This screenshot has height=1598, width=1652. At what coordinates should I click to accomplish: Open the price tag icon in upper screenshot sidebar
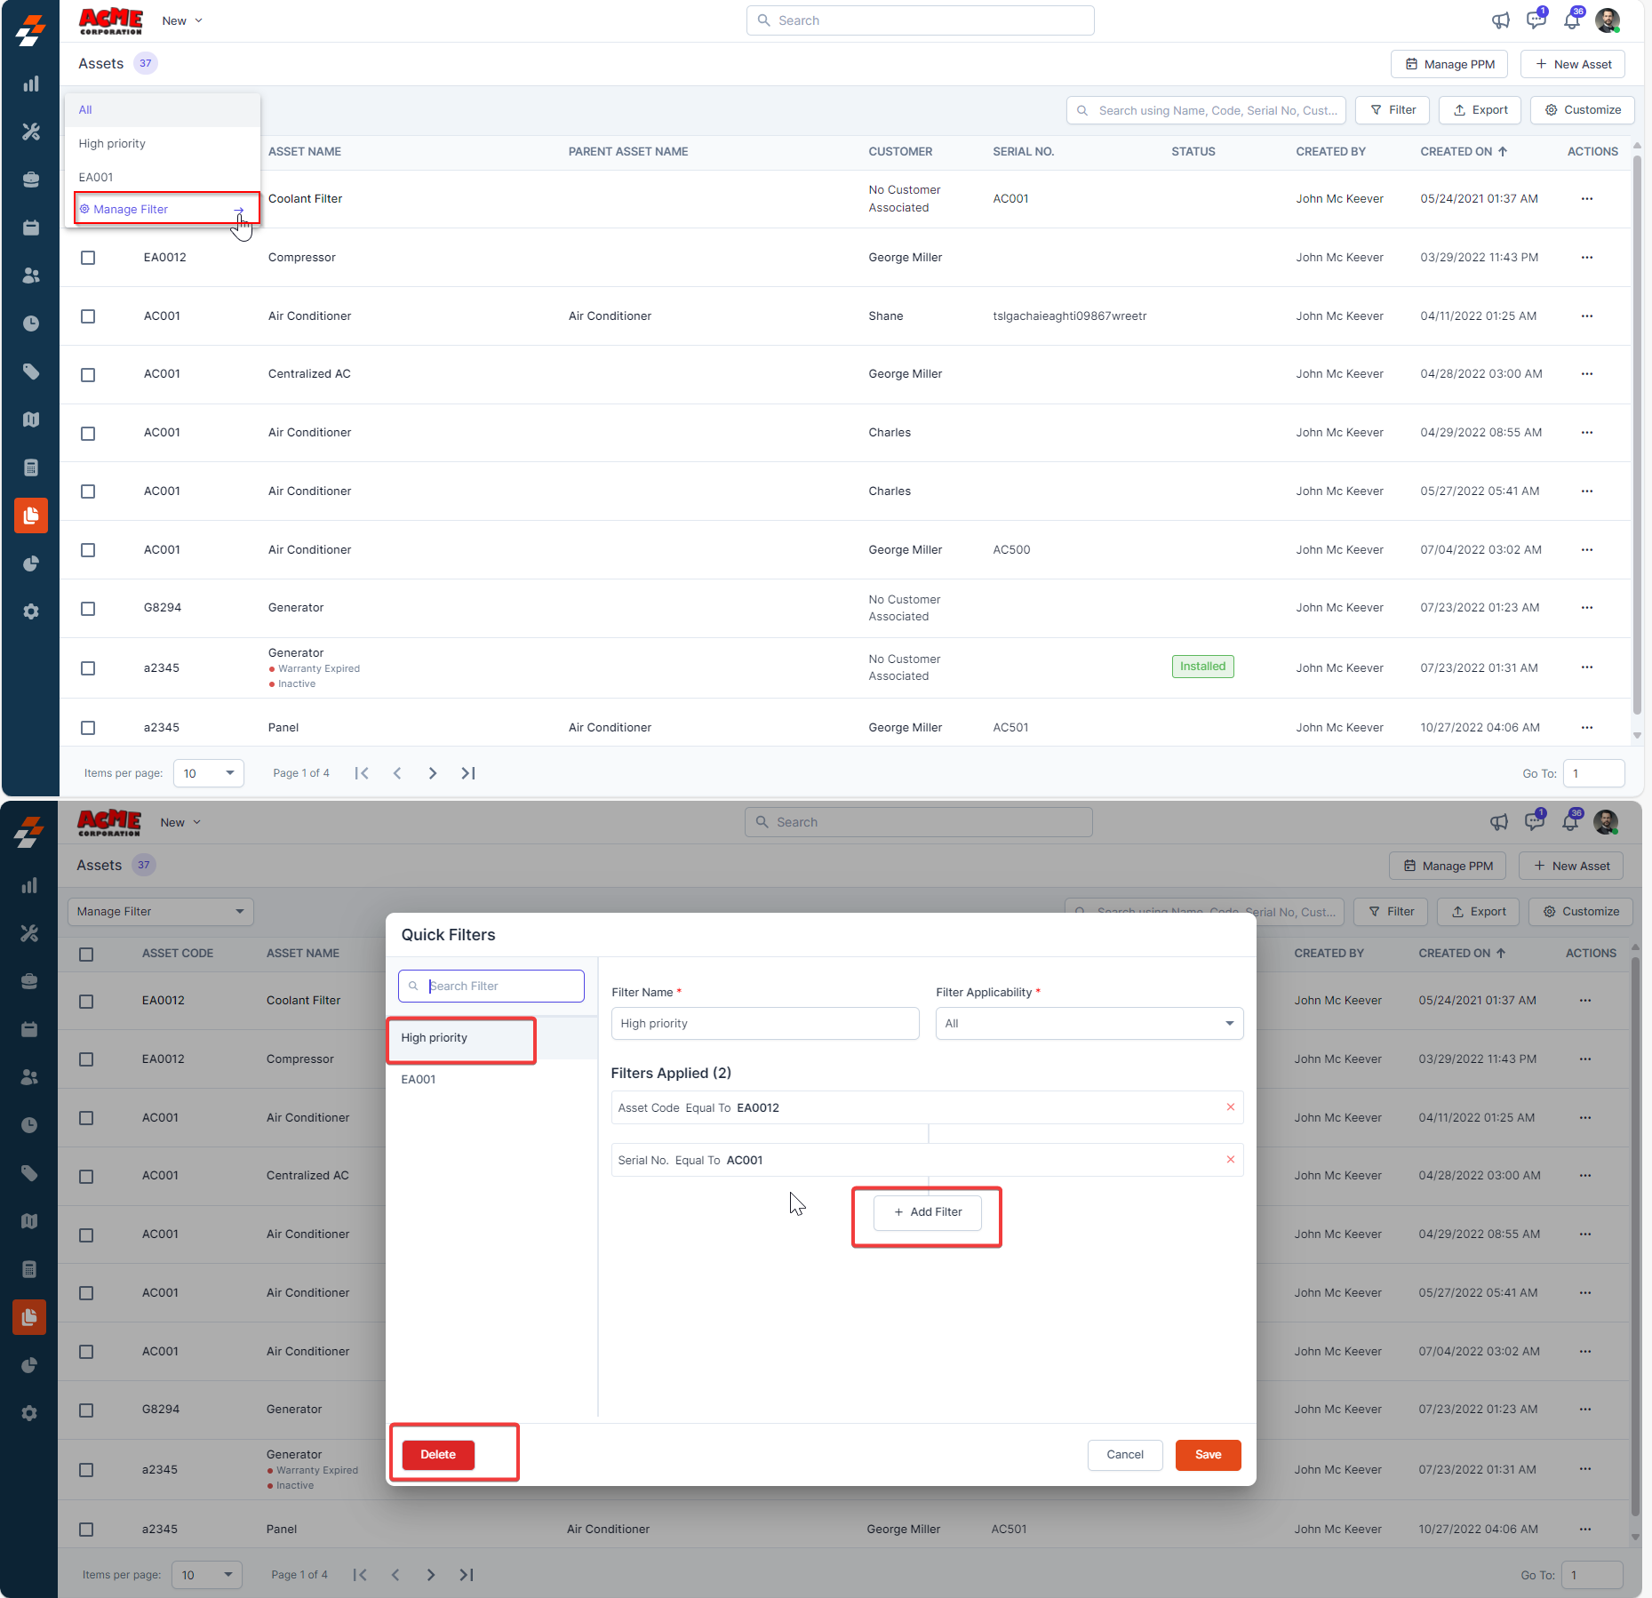point(31,372)
